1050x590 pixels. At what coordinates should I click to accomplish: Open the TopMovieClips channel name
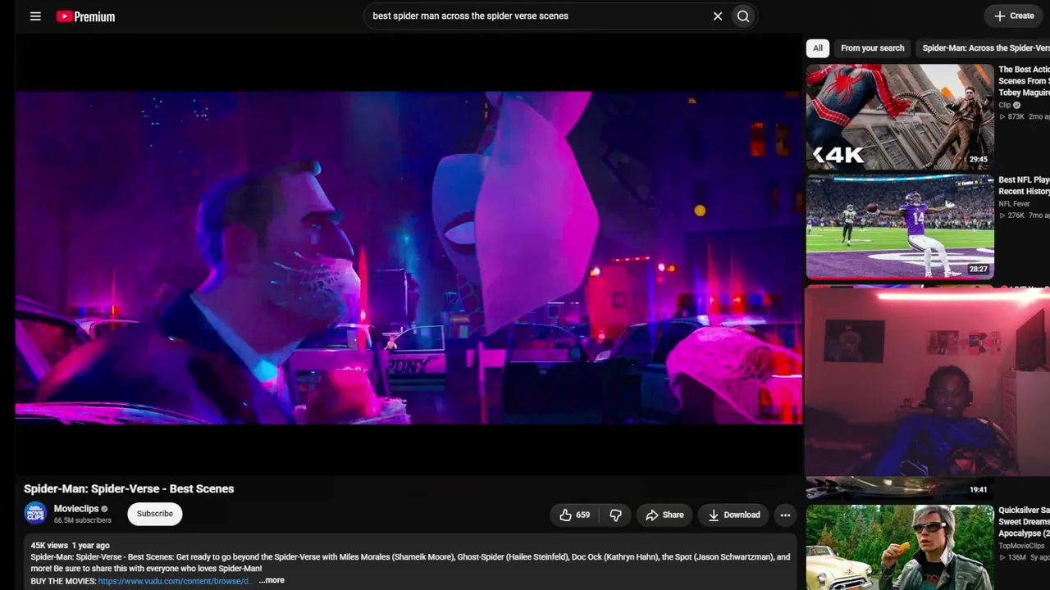coord(1021,546)
